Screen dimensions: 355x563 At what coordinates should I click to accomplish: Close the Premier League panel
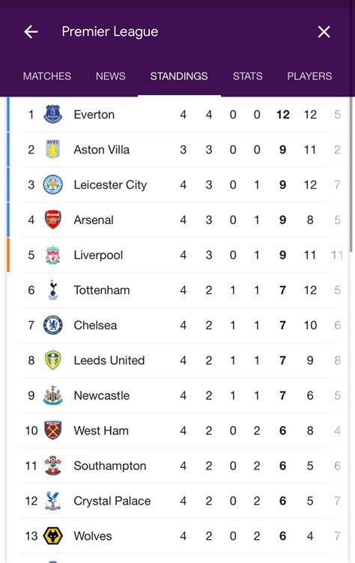pyautogui.click(x=324, y=32)
